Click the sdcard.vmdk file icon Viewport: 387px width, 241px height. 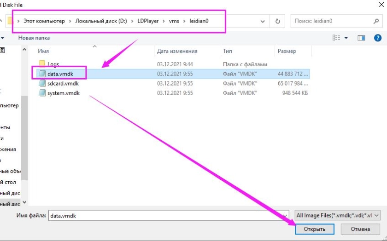click(x=41, y=84)
